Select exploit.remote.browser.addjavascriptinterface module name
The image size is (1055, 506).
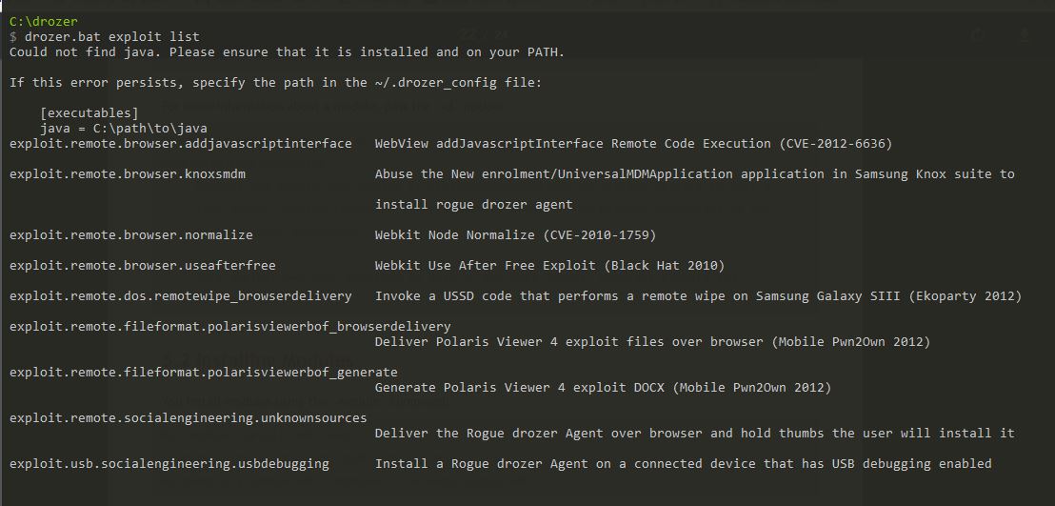[180, 143]
